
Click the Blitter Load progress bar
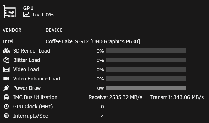[x=146, y=60]
